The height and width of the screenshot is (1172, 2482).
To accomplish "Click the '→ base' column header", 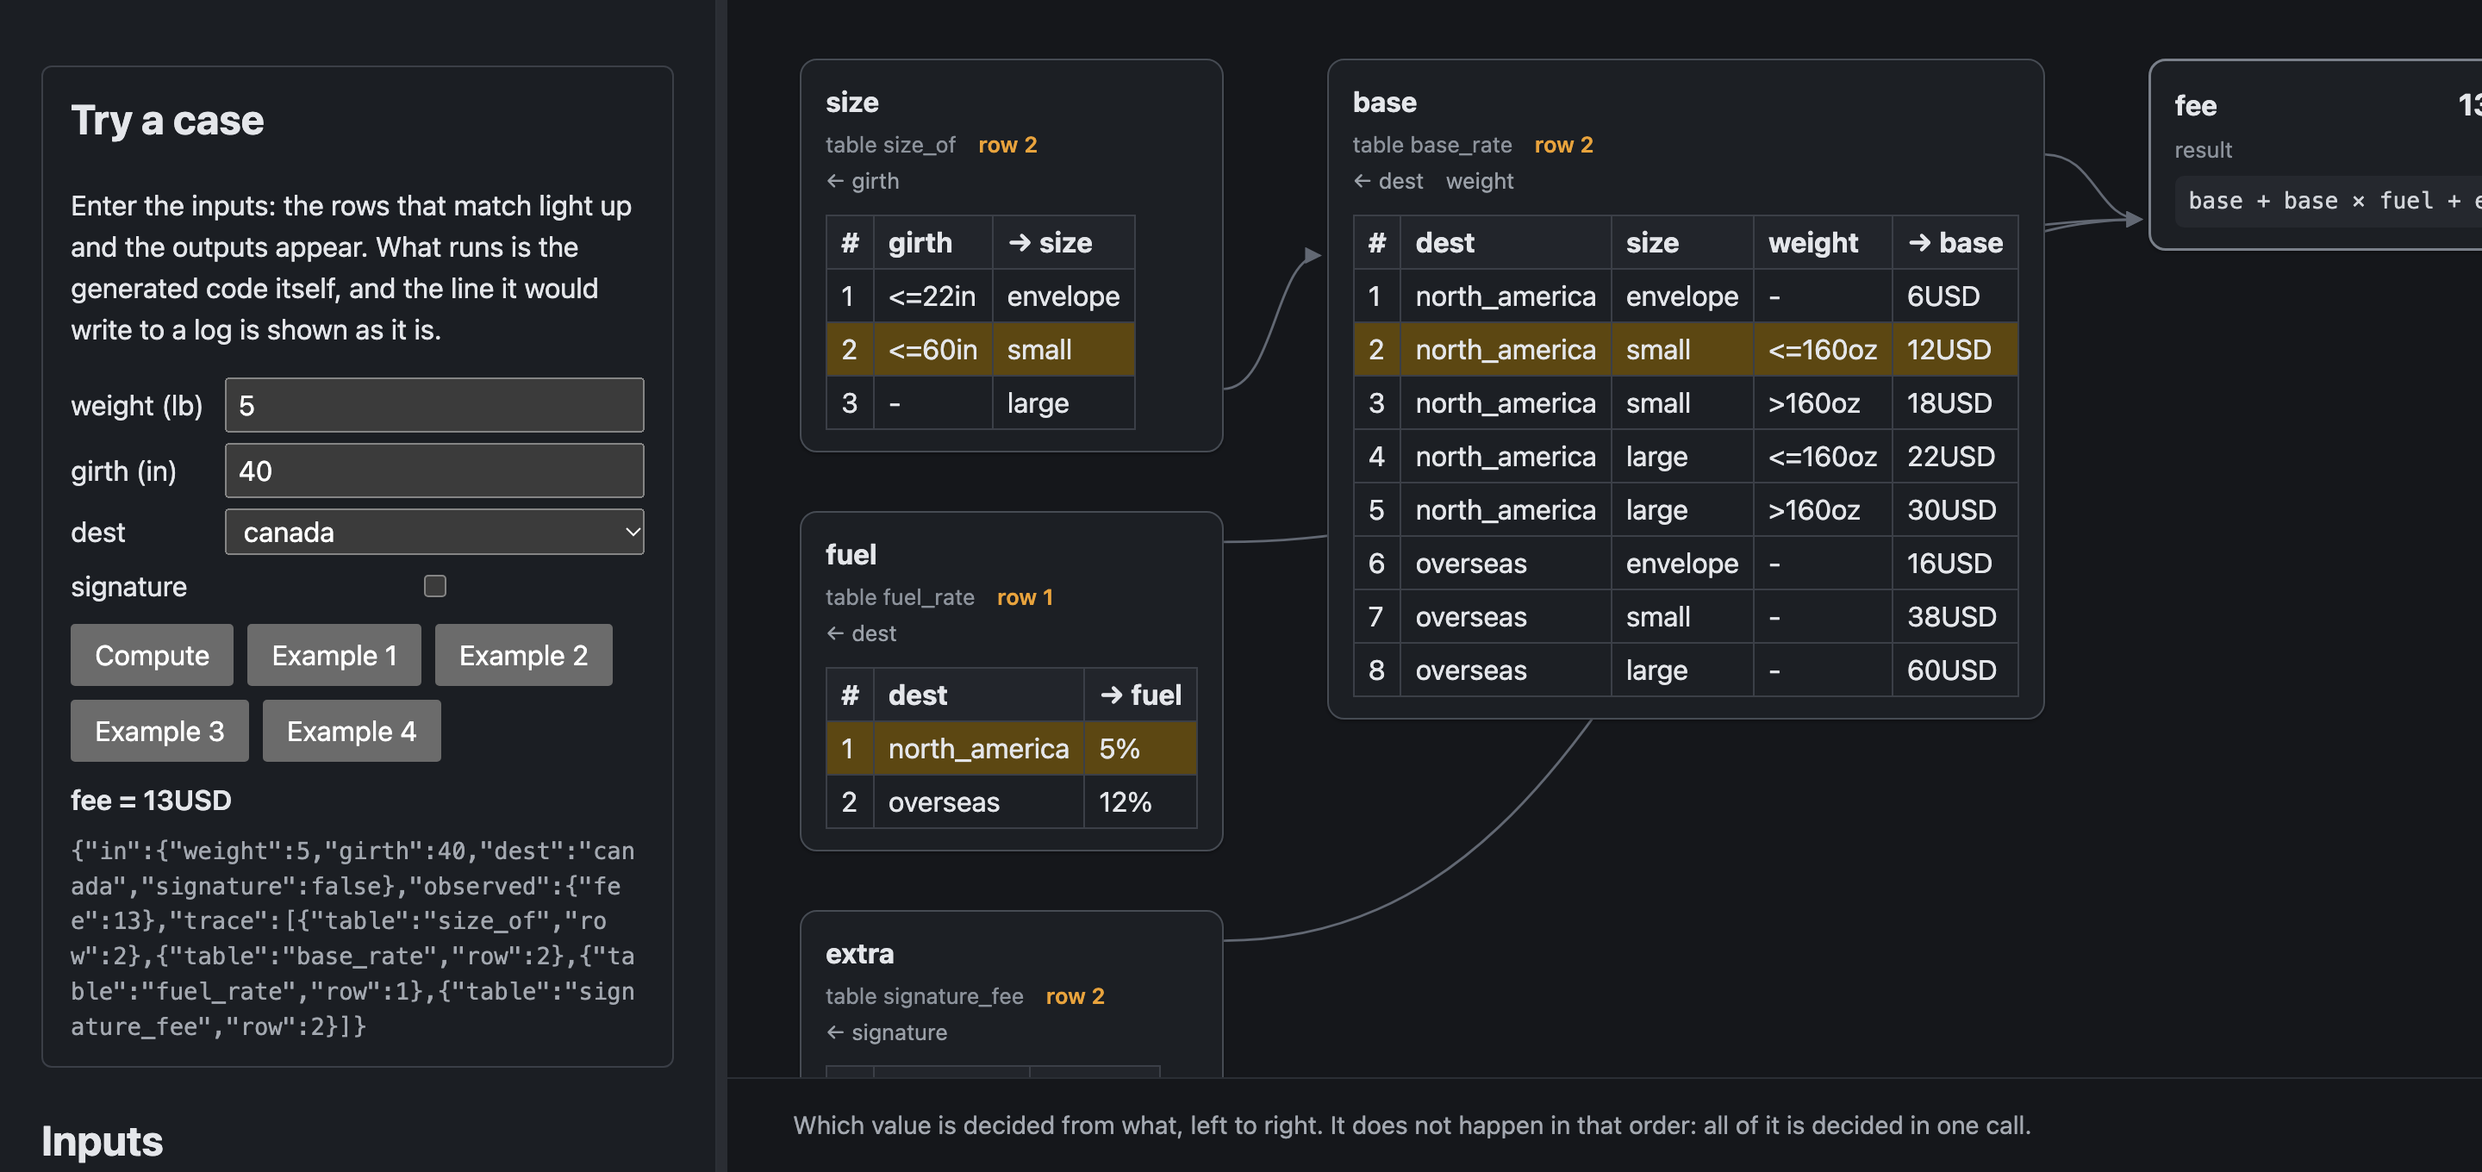I will tap(1955, 243).
